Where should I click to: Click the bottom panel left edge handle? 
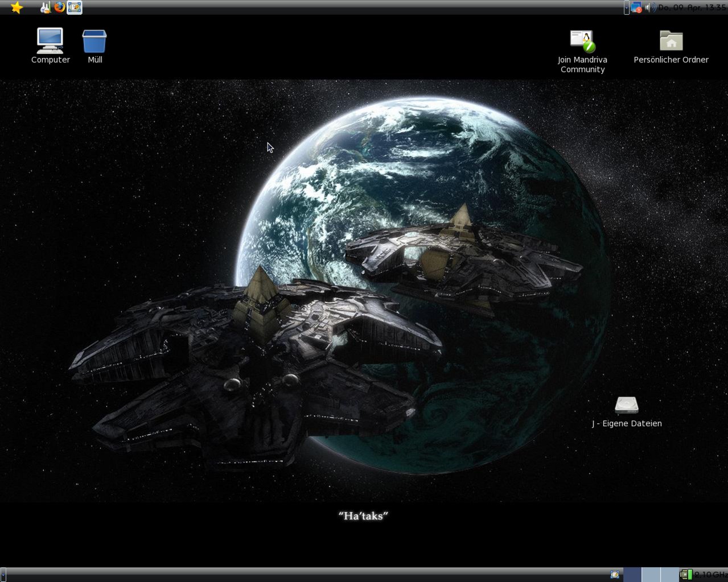[3, 575]
